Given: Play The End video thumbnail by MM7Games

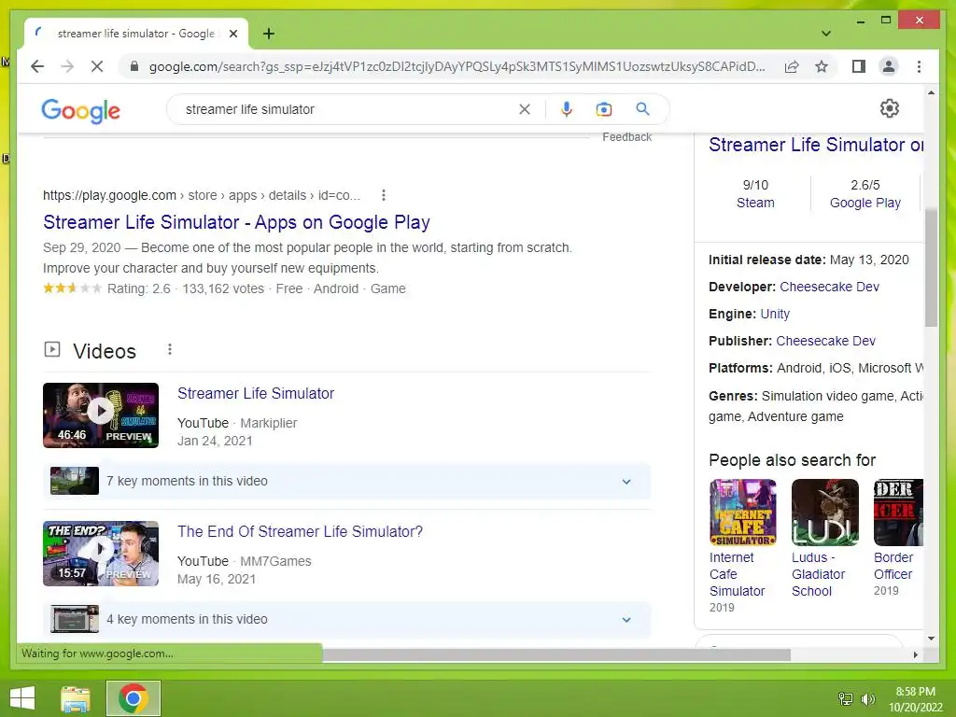Looking at the screenshot, I should pyautogui.click(x=101, y=554).
